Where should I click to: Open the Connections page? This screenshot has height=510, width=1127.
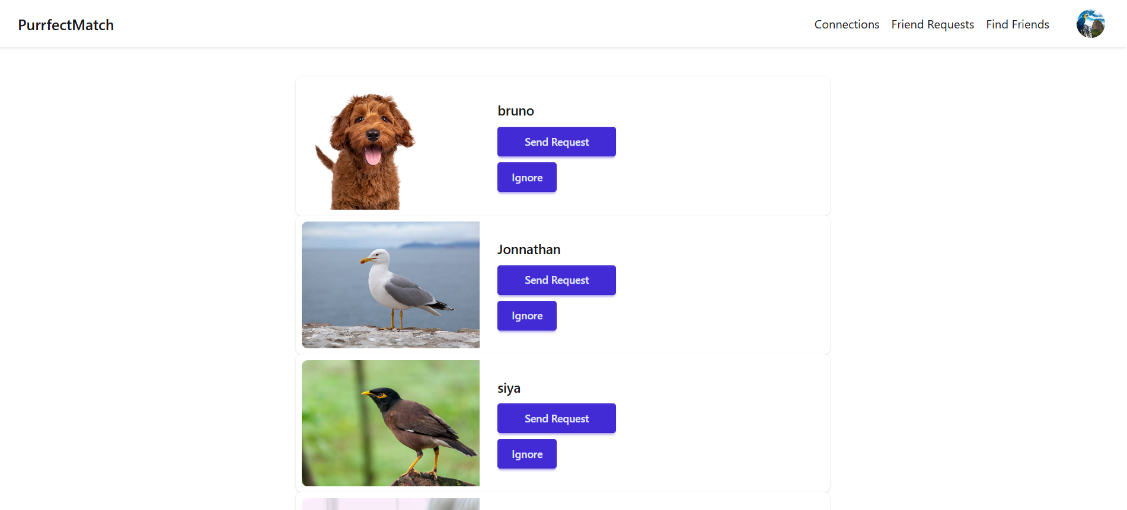click(847, 24)
